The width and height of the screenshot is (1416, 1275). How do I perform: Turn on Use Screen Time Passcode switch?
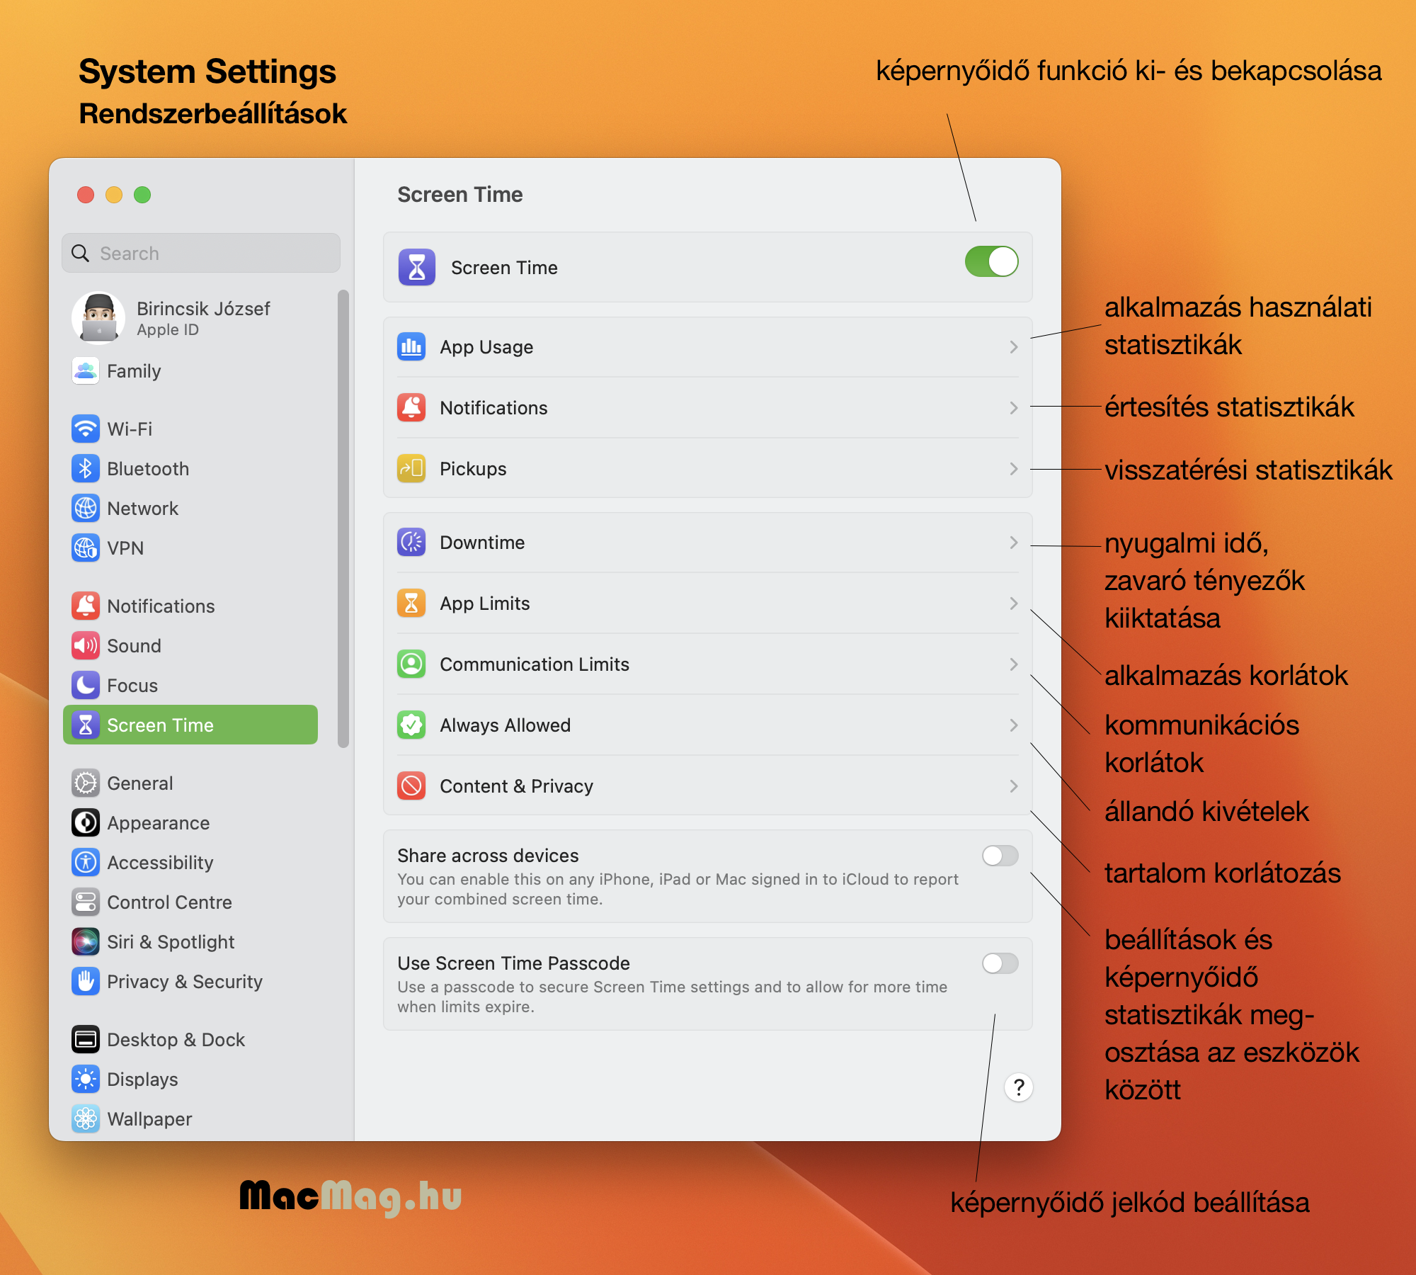click(1000, 963)
